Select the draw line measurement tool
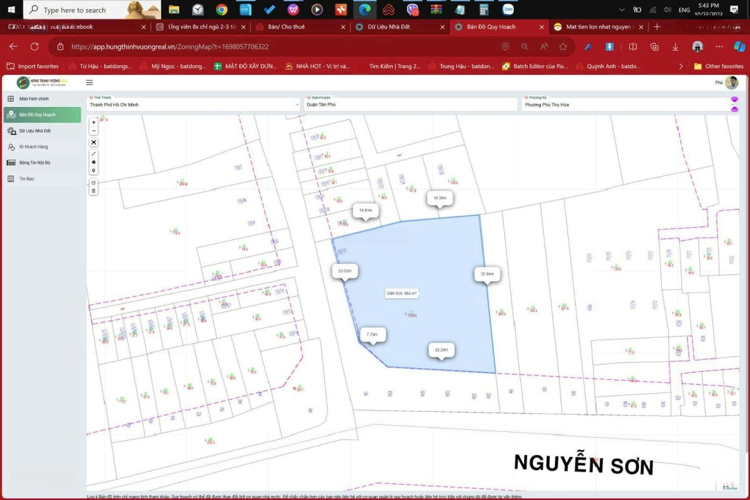The height and width of the screenshot is (500, 750). (94, 154)
